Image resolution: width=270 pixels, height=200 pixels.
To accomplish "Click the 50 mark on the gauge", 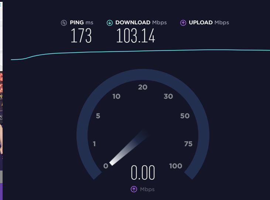I will 185,116.
